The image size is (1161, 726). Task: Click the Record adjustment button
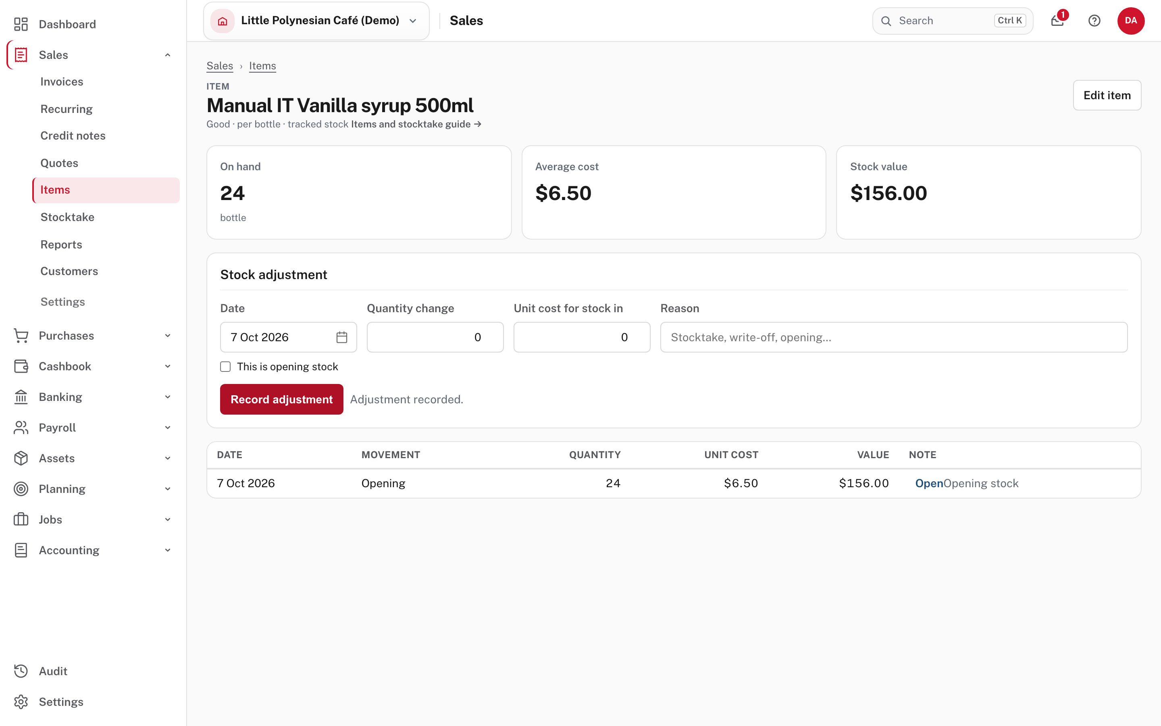(282, 399)
